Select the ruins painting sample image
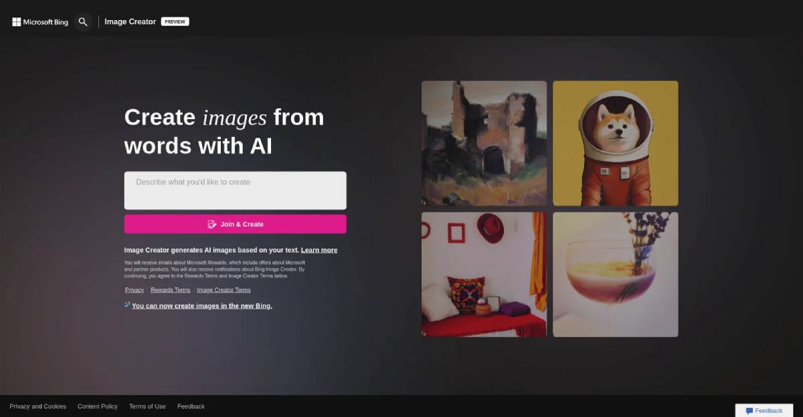 click(484, 143)
